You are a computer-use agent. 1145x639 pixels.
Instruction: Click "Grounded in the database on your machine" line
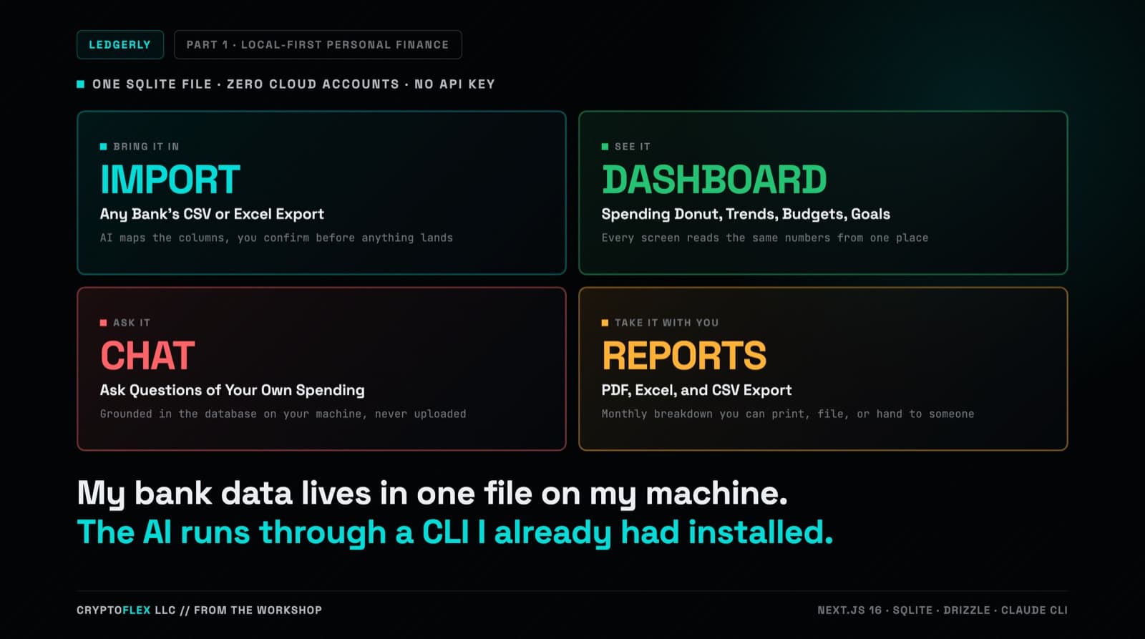283,414
